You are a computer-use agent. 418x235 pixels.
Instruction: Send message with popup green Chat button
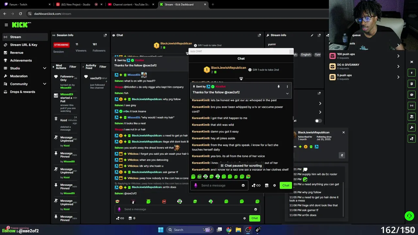point(286,185)
